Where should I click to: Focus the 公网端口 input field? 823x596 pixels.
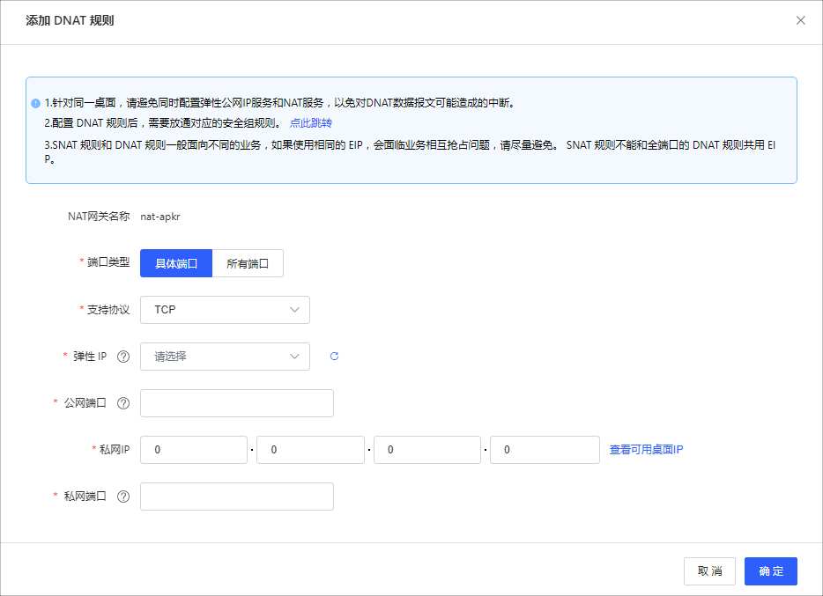click(x=237, y=403)
